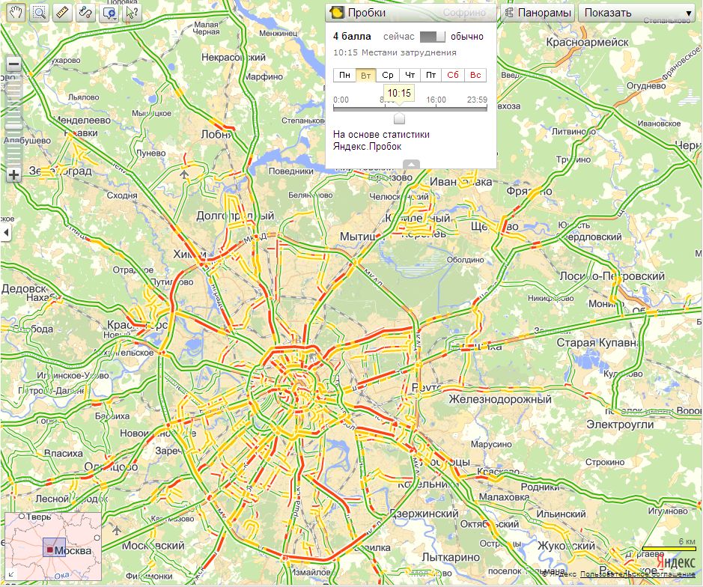Click the Ильинский label on the map
The width and height of the screenshot is (703, 587).
coord(561,514)
